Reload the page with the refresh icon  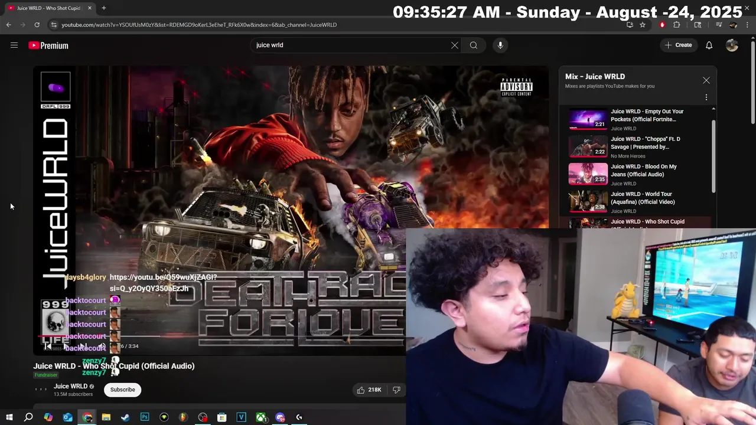tap(37, 25)
